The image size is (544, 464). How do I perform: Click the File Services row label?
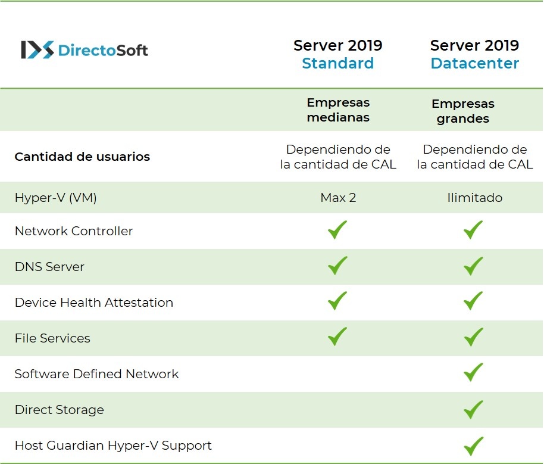(x=52, y=338)
